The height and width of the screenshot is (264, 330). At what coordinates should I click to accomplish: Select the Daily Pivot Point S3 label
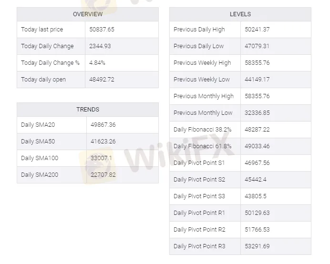(x=199, y=196)
